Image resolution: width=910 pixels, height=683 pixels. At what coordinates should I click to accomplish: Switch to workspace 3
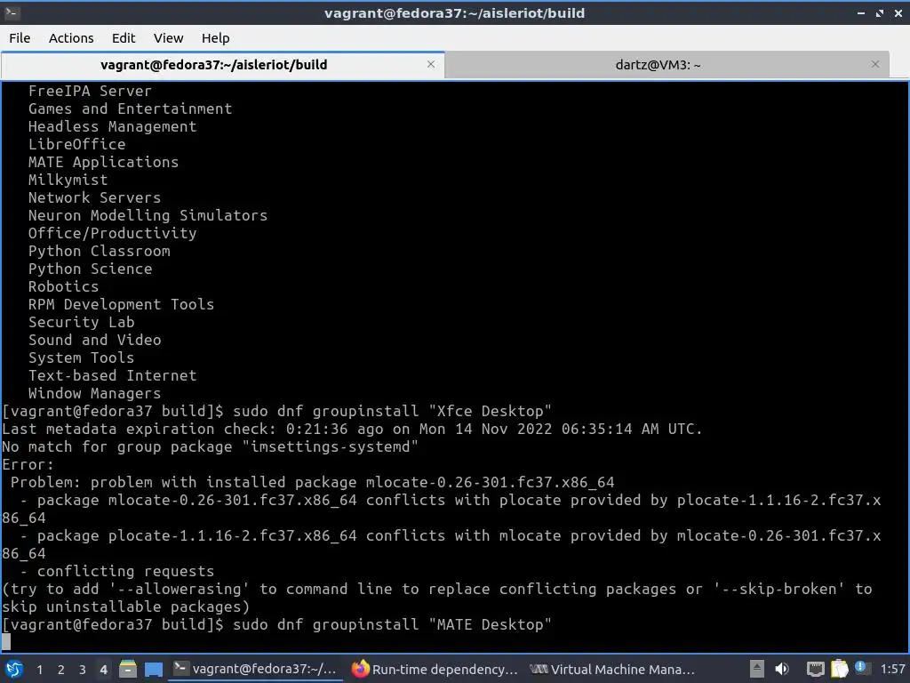(x=83, y=670)
